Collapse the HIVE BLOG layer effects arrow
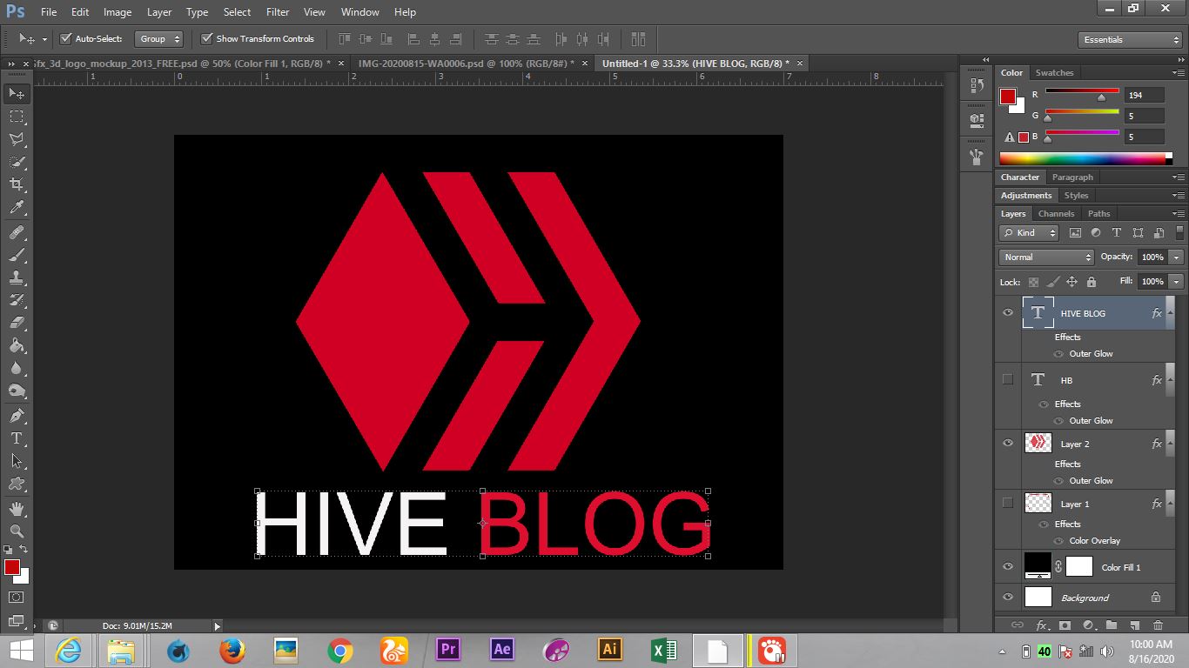The width and height of the screenshot is (1189, 668). pos(1170,312)
